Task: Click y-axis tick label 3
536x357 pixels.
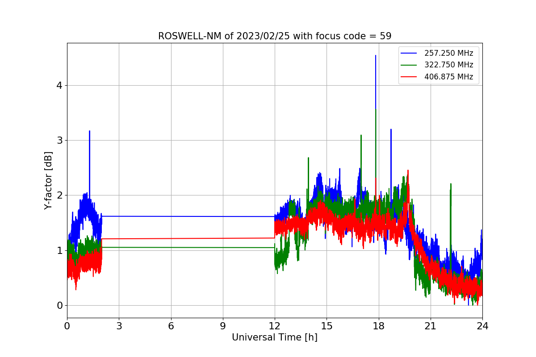Action: 59,141
